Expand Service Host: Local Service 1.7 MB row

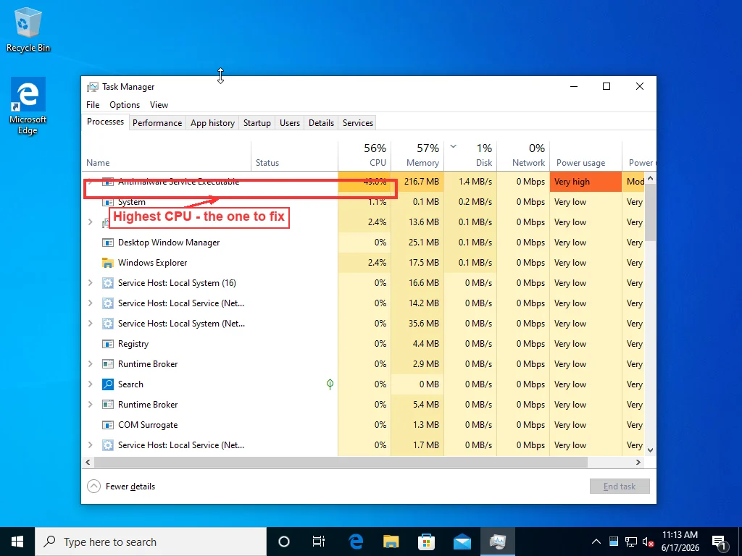(91, 445)
